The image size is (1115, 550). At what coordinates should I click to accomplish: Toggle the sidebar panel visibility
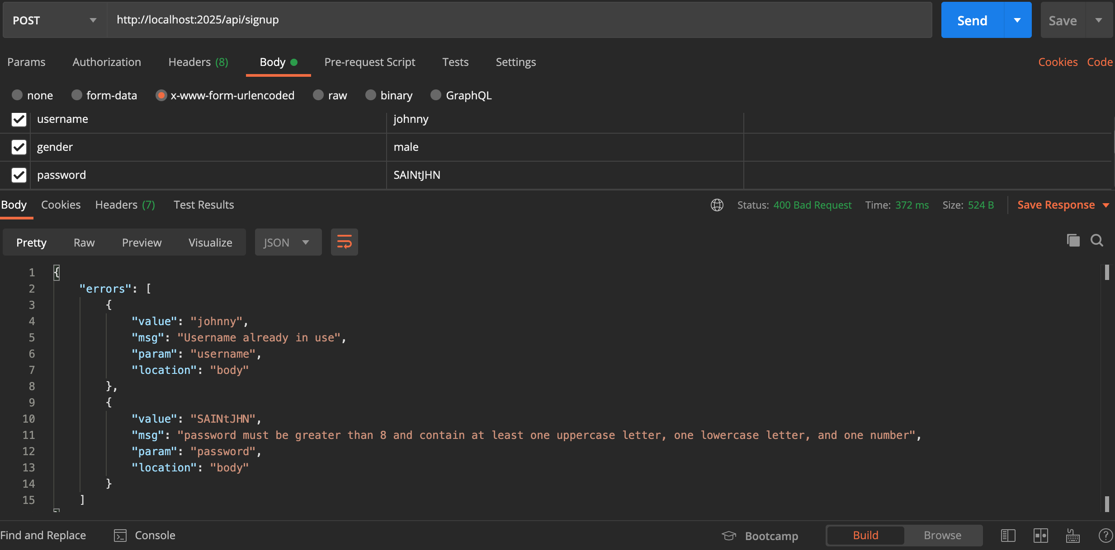coord(1007,536)
